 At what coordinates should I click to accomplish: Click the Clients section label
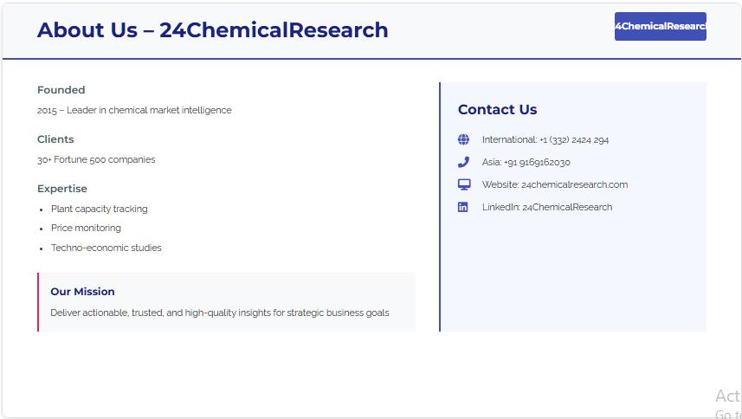pos(55,139)
